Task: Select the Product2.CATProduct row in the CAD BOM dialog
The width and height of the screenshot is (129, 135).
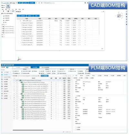Action: coord(58,23)
